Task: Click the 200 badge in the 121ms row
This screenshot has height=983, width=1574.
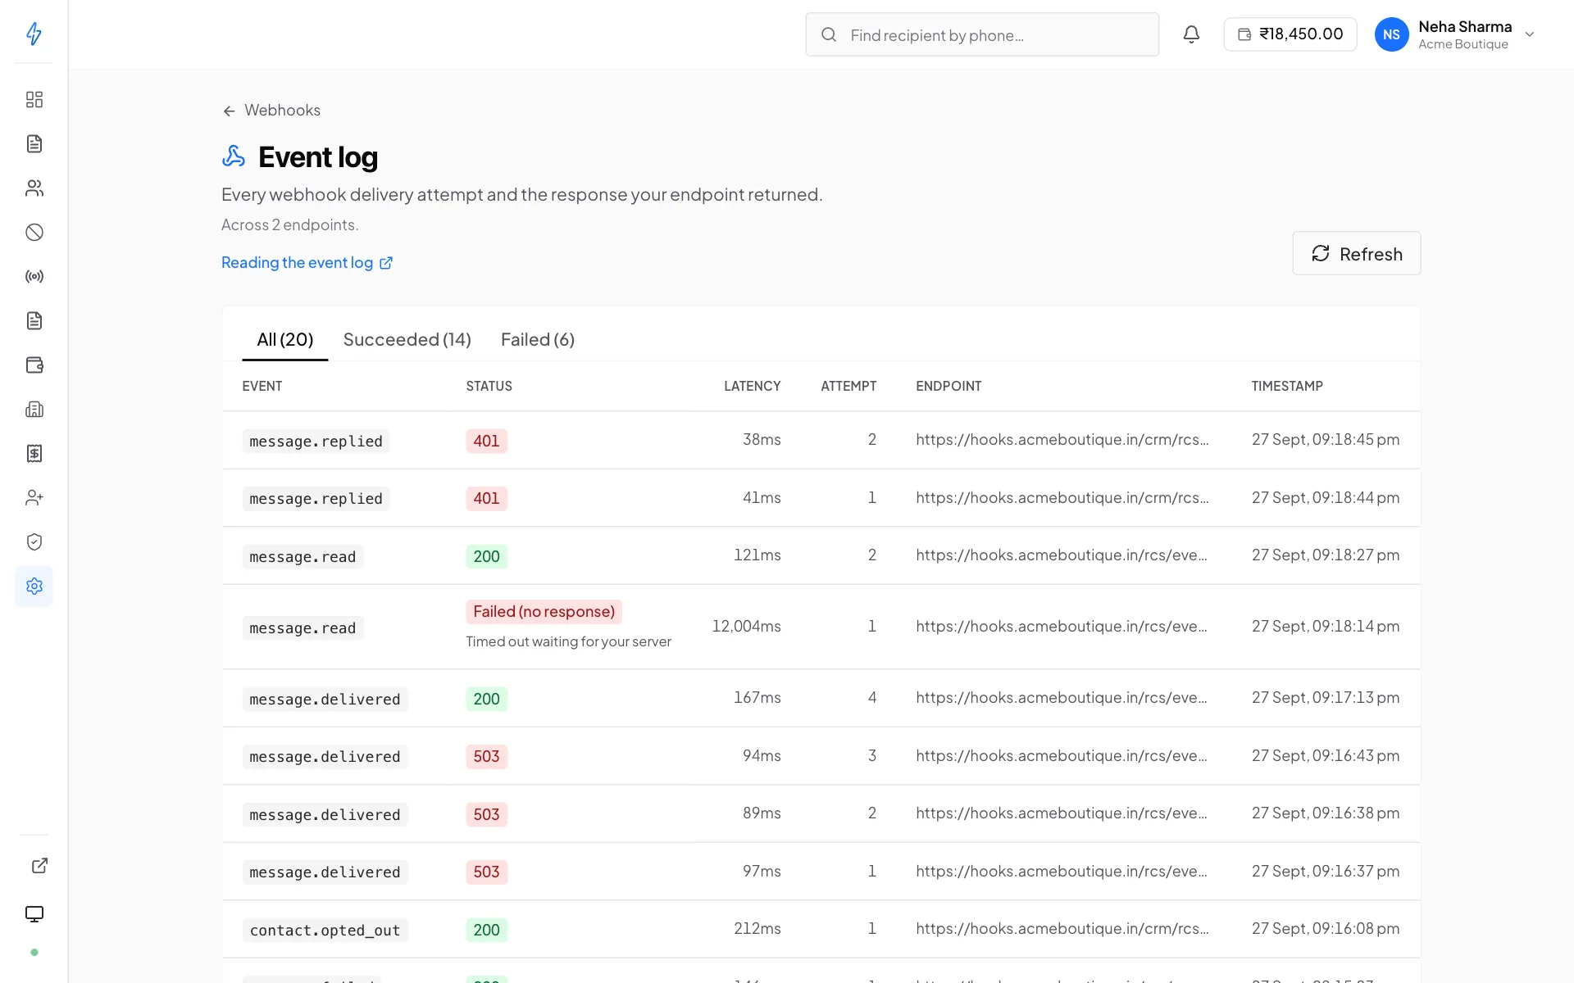Action: [486, 557]
